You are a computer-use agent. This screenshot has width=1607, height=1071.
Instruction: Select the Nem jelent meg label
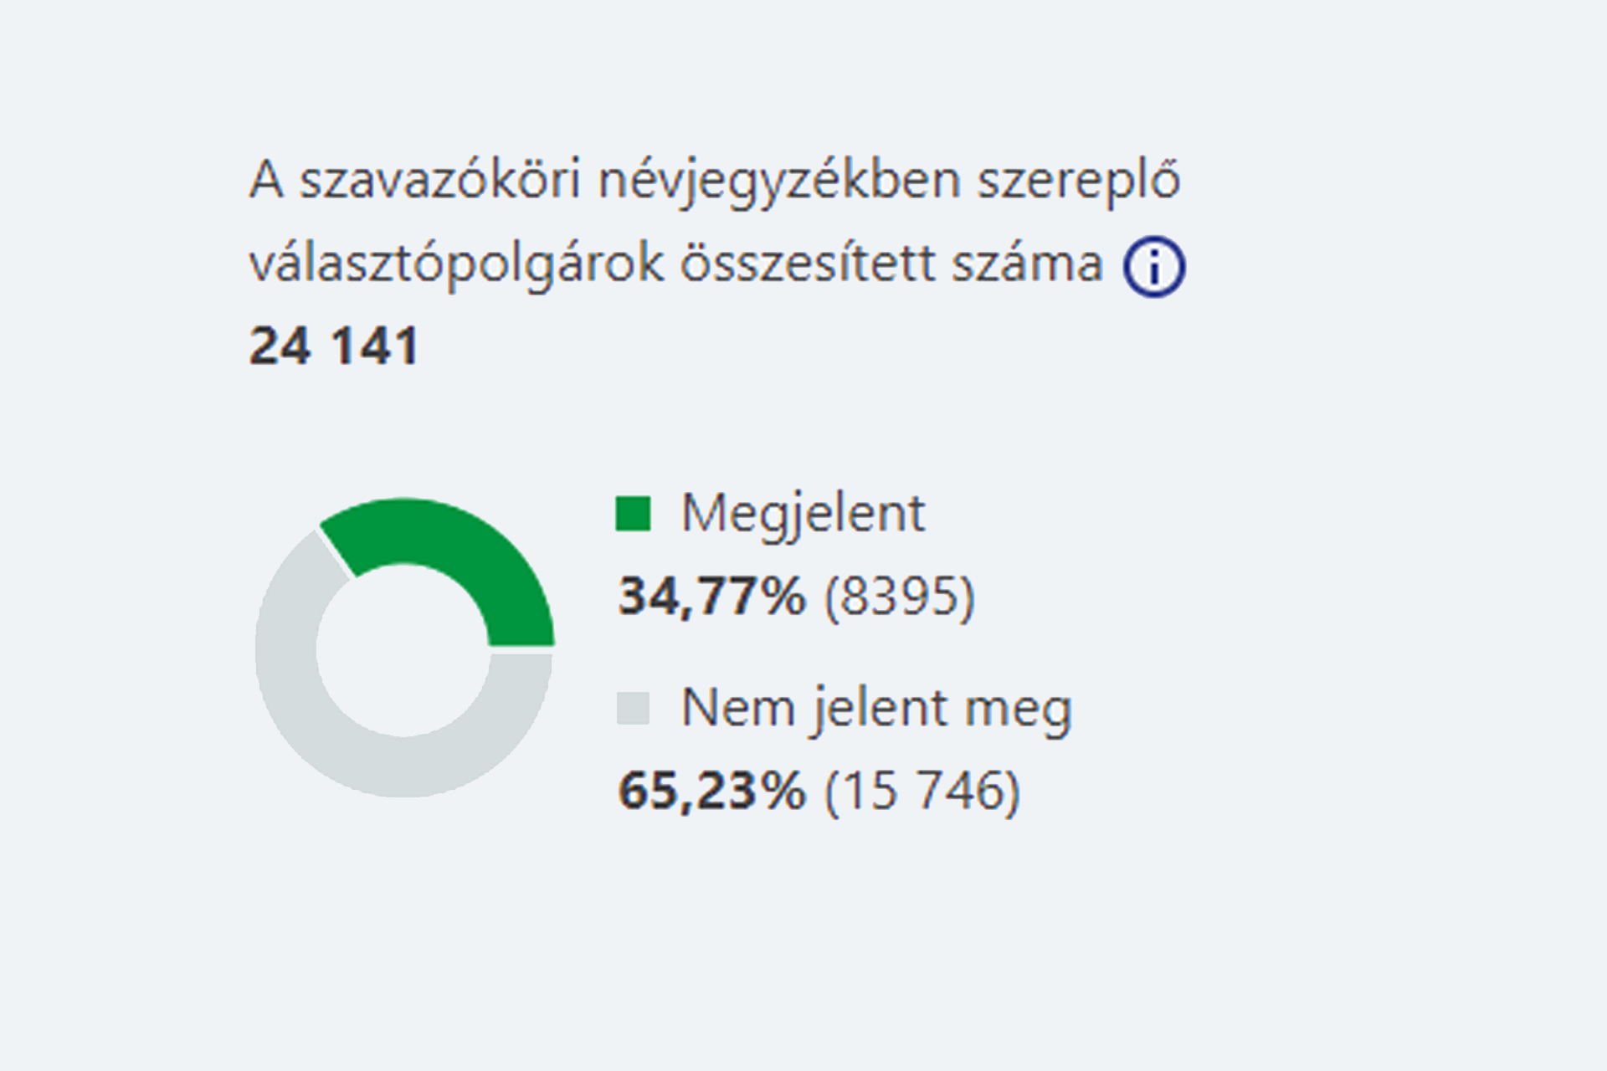pos(876,708)
